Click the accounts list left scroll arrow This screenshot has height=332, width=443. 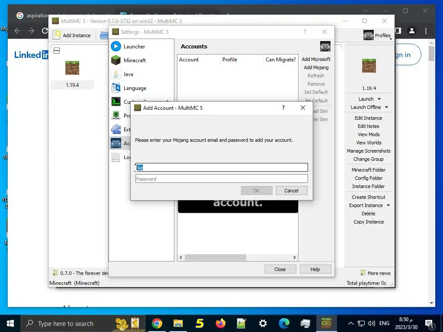pos(181,257)
